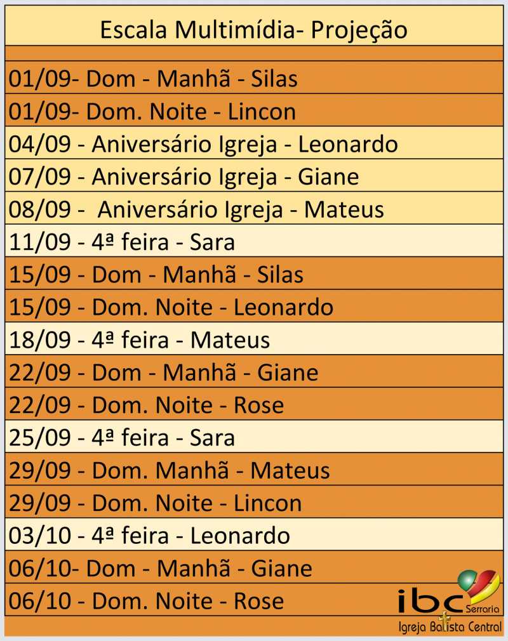Screen dimensions: 508x641
Task: Select the 08/09 Aniversário Igreja Mateus row
Action: coord(254,208)
